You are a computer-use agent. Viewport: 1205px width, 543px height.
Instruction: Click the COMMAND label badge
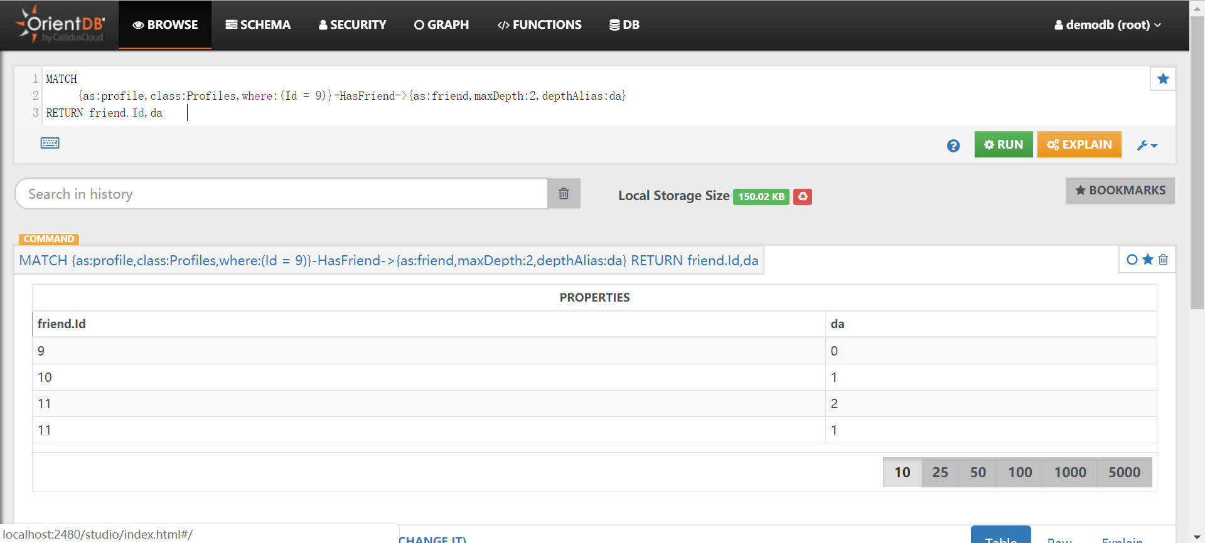pos(49,239)
